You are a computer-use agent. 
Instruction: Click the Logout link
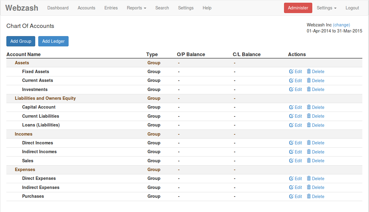click(352, 8)
